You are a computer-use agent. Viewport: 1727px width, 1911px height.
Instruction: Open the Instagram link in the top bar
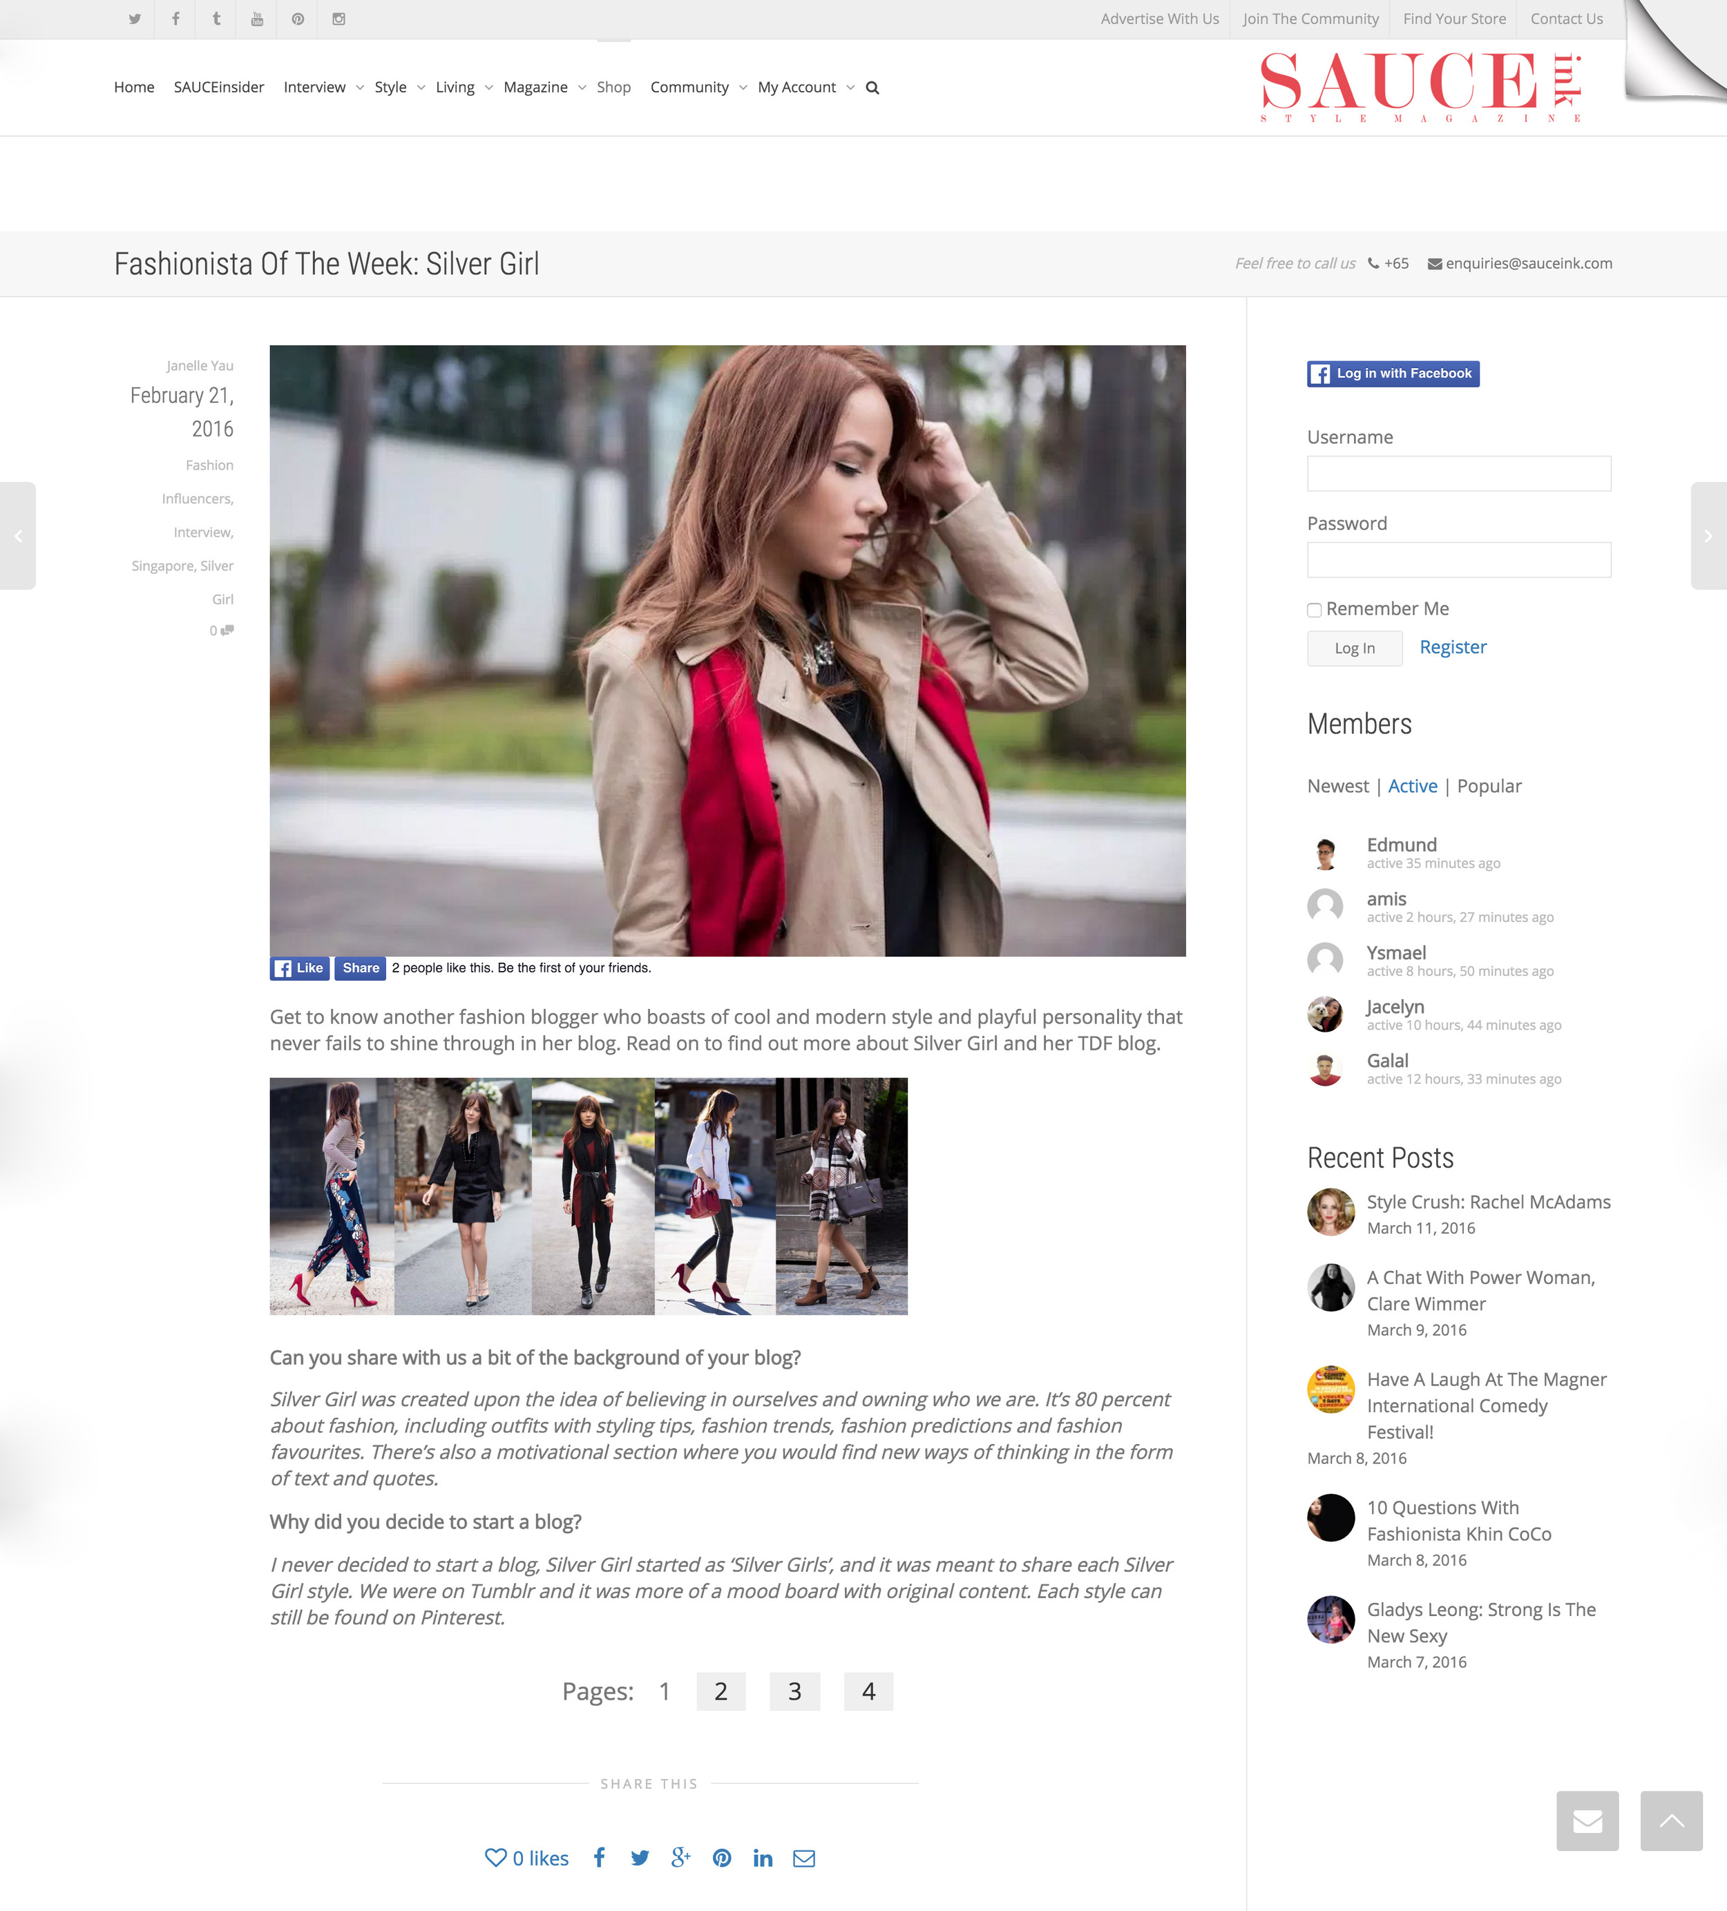[x=338, y=19]
